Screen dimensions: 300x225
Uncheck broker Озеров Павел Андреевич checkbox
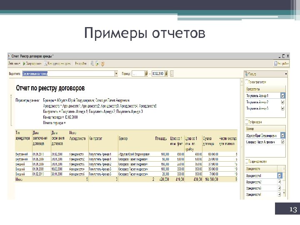(282, 142)
